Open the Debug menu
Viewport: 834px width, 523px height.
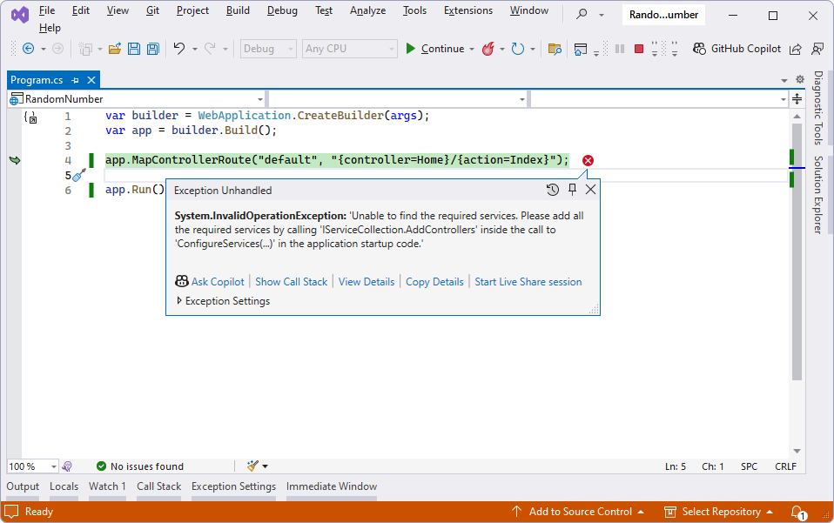tap(281, 10)
